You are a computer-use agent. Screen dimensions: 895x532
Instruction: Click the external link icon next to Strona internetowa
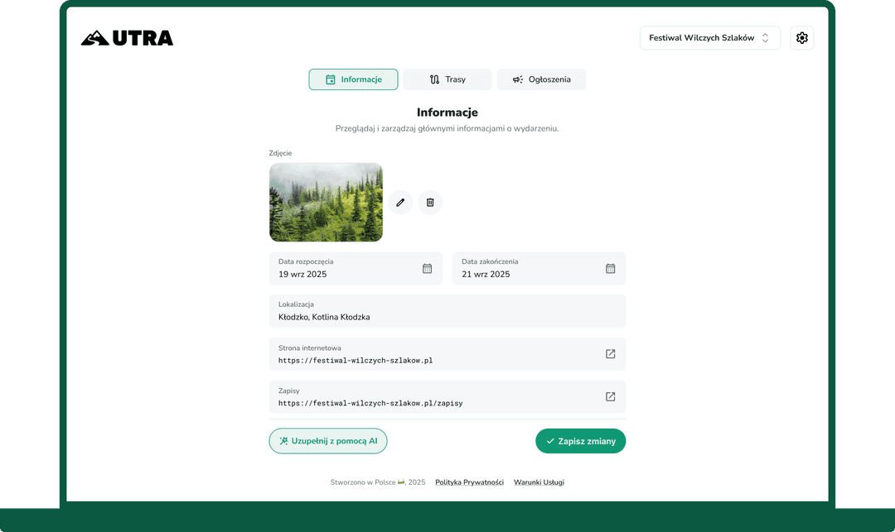[610, 353]
